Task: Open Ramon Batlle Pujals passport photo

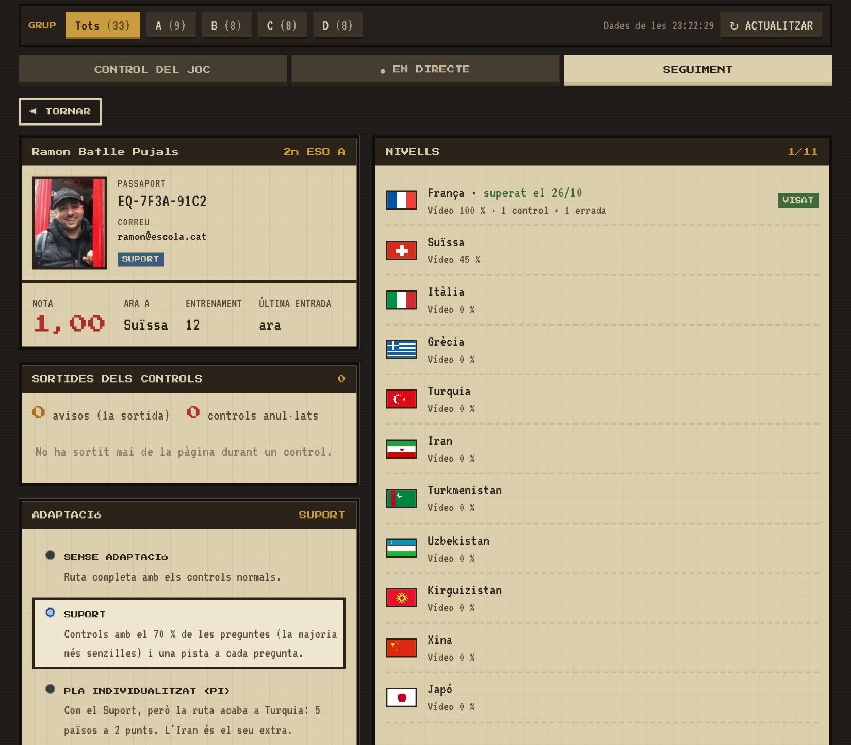Action: [70, 223]
